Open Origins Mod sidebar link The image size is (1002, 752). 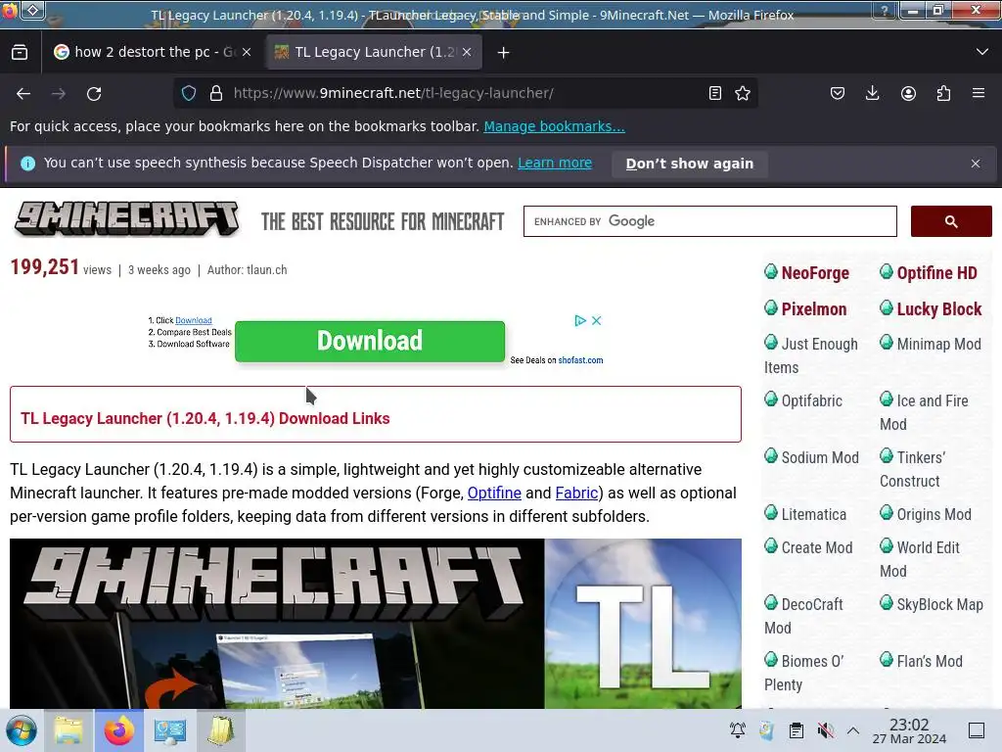[x=934, y=515]
